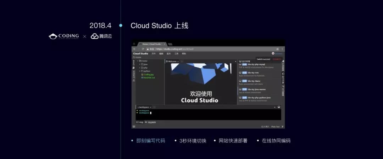Open the 工具 menu
Viewport: 383px width, 159px height.
point(176,54)
